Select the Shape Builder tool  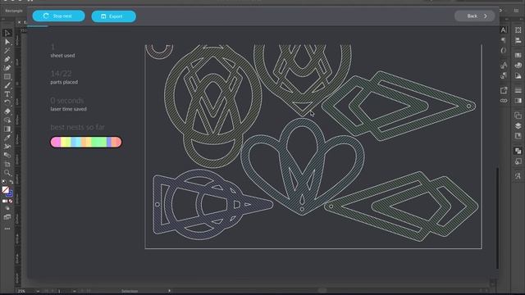click(7, 120)
